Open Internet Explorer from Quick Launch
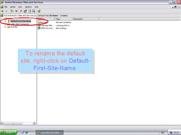This screenshot has height=135, width=181. (x=27, y=132)
